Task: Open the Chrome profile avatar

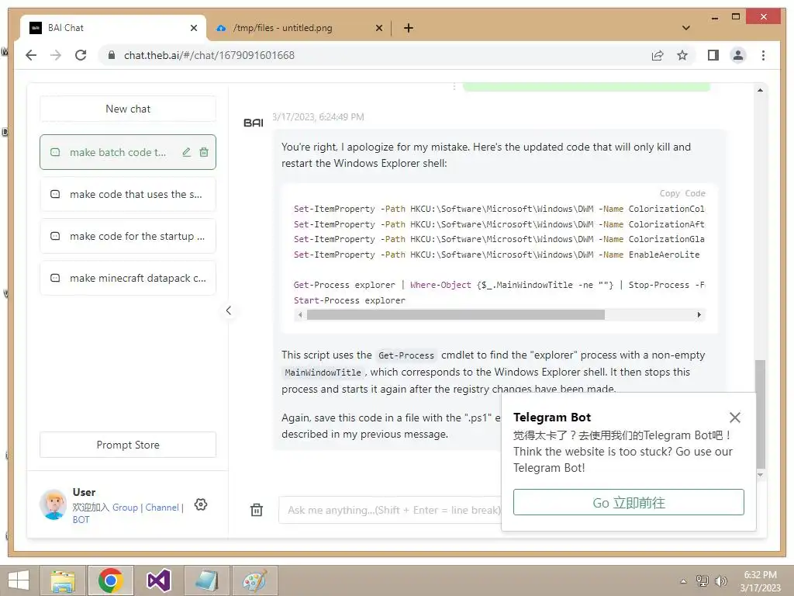Action: pos(738,55)
